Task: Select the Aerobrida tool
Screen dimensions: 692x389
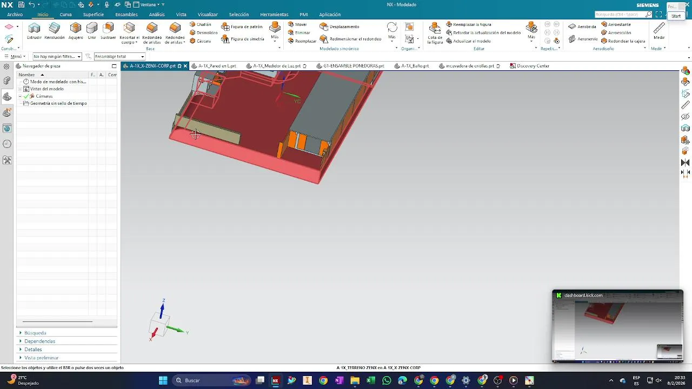Action: 582,26
